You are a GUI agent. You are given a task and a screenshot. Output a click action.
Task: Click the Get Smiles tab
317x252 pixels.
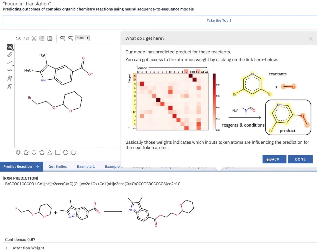click(58, 167)
